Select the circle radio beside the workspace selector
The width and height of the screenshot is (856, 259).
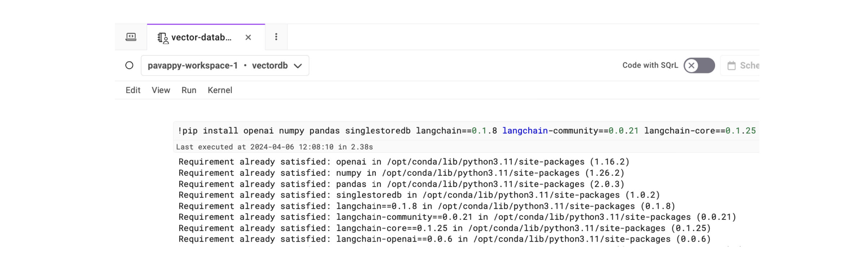click(129, 65)
